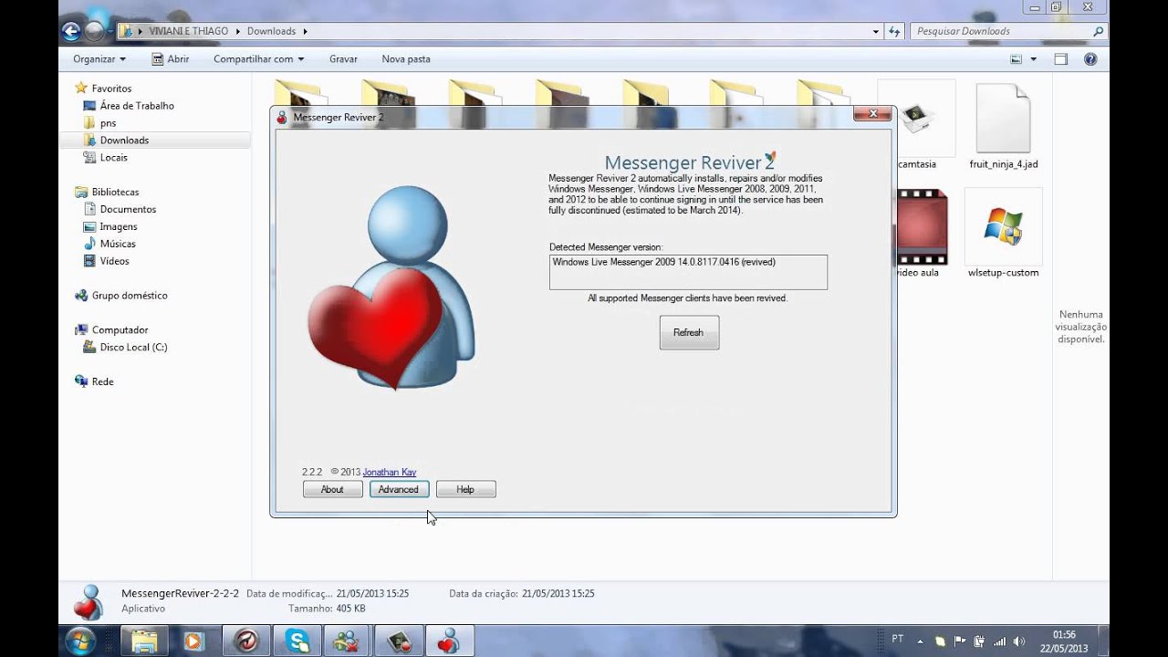Select the wlsetup-custom installer icon
Viewport: 1168px width, 657px height.
click(x=1003, y=225)
